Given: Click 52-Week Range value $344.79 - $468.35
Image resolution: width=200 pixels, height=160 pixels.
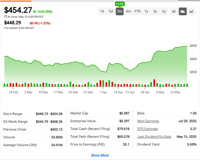Looking at the screenshot, I should point(49,122).
